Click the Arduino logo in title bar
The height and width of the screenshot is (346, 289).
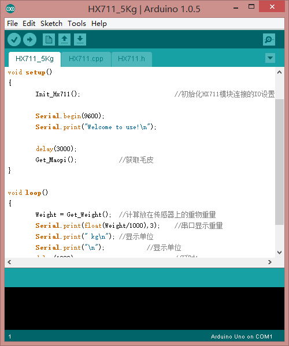(10, 9)
